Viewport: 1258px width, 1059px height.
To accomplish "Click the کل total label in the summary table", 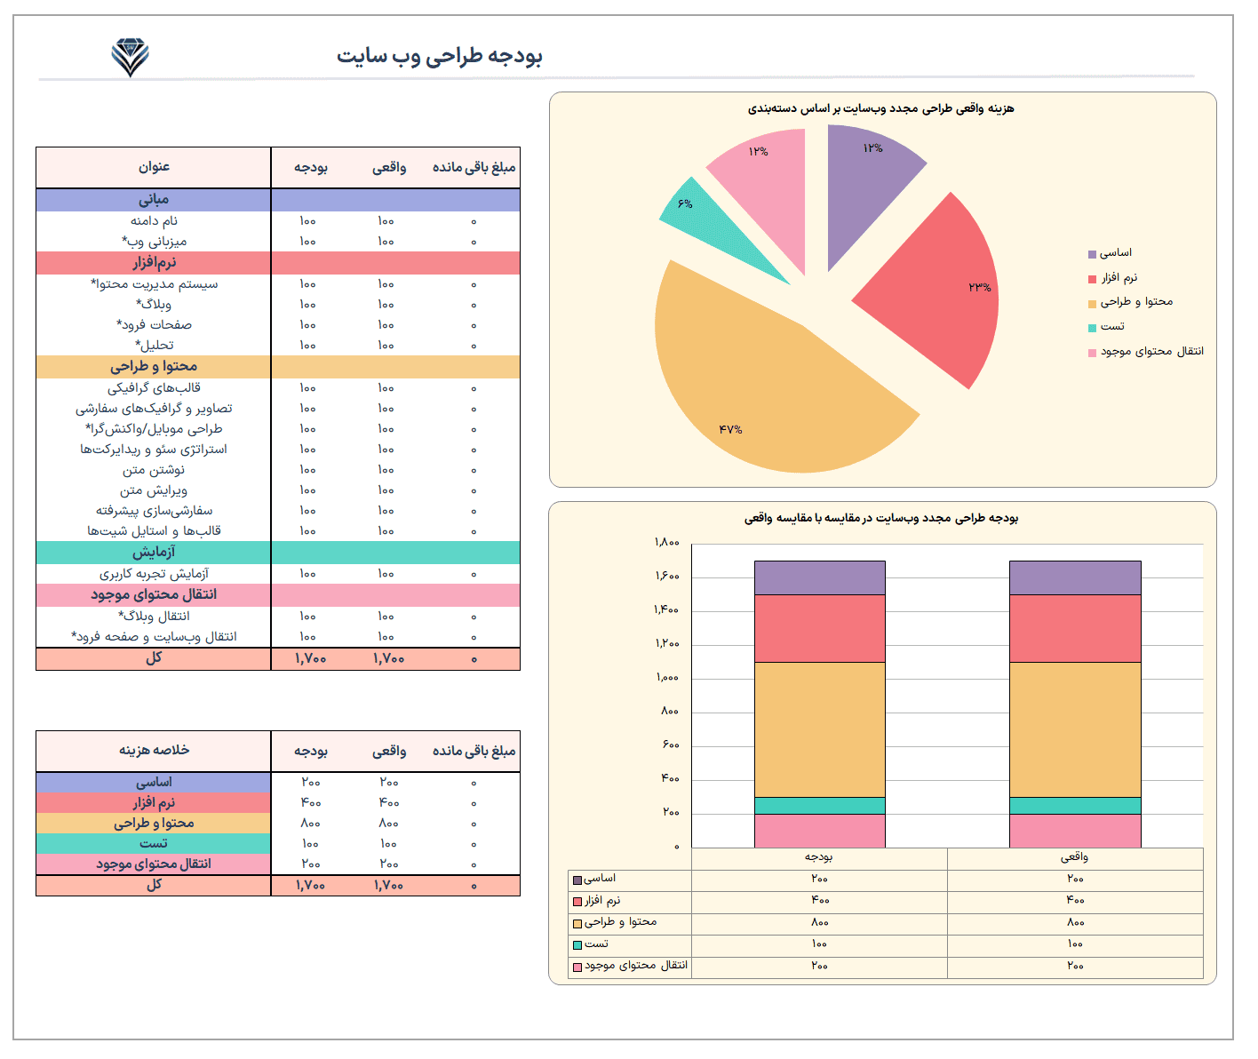I will coord(154,885).
